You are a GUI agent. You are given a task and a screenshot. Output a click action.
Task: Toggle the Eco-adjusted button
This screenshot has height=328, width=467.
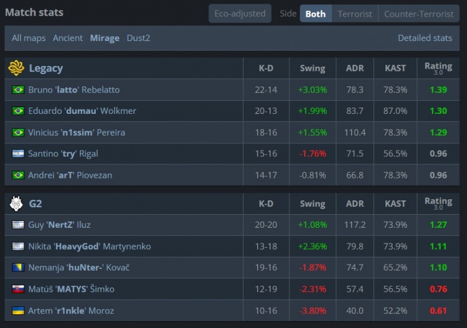coord(240,14)
